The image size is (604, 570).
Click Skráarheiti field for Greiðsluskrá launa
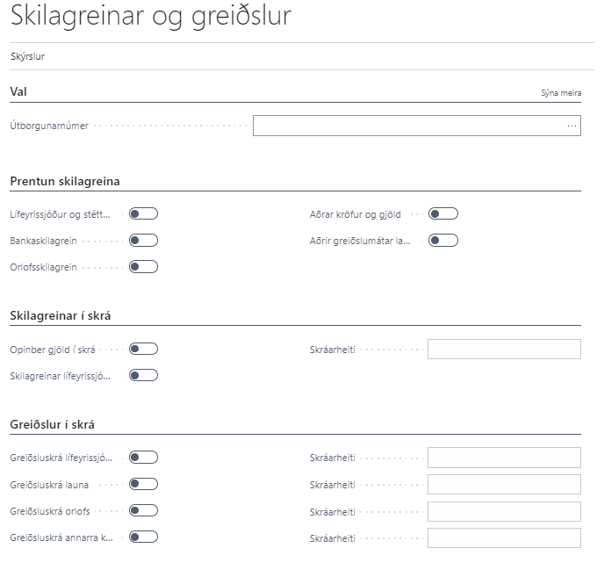tap(504, 484)
